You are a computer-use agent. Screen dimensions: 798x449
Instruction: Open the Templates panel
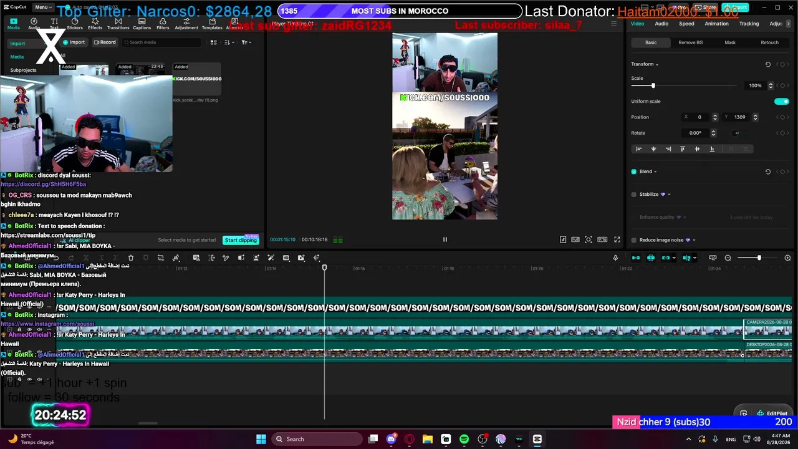click(x=212, y=24)
